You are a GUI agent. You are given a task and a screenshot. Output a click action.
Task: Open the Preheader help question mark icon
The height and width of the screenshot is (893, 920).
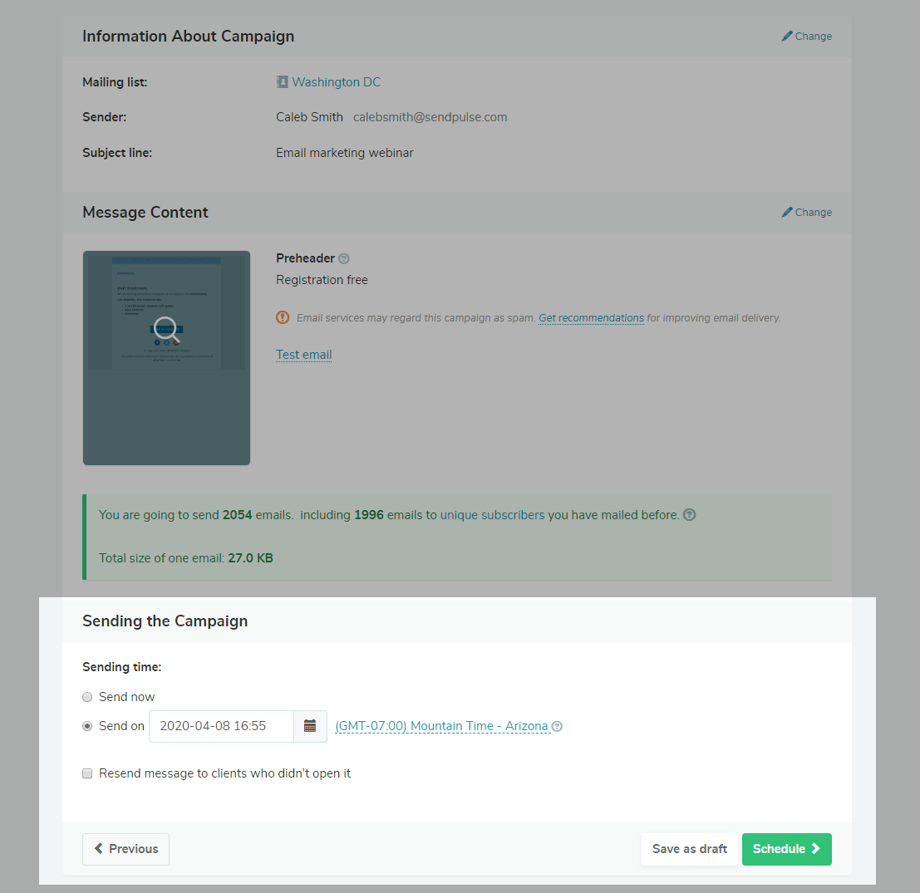tap(343, 258)
